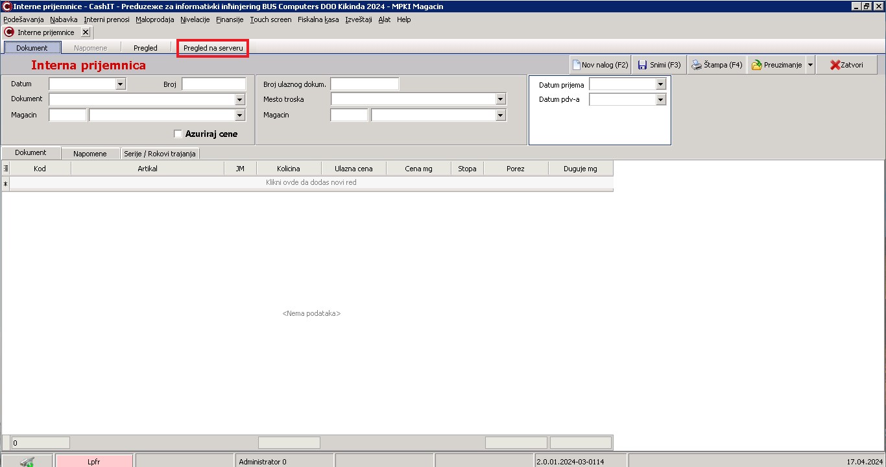This screenshot has height=467, width=886.
Task: Toggle the Azuriraj cene checkbox
Action: tap(178, 134)
